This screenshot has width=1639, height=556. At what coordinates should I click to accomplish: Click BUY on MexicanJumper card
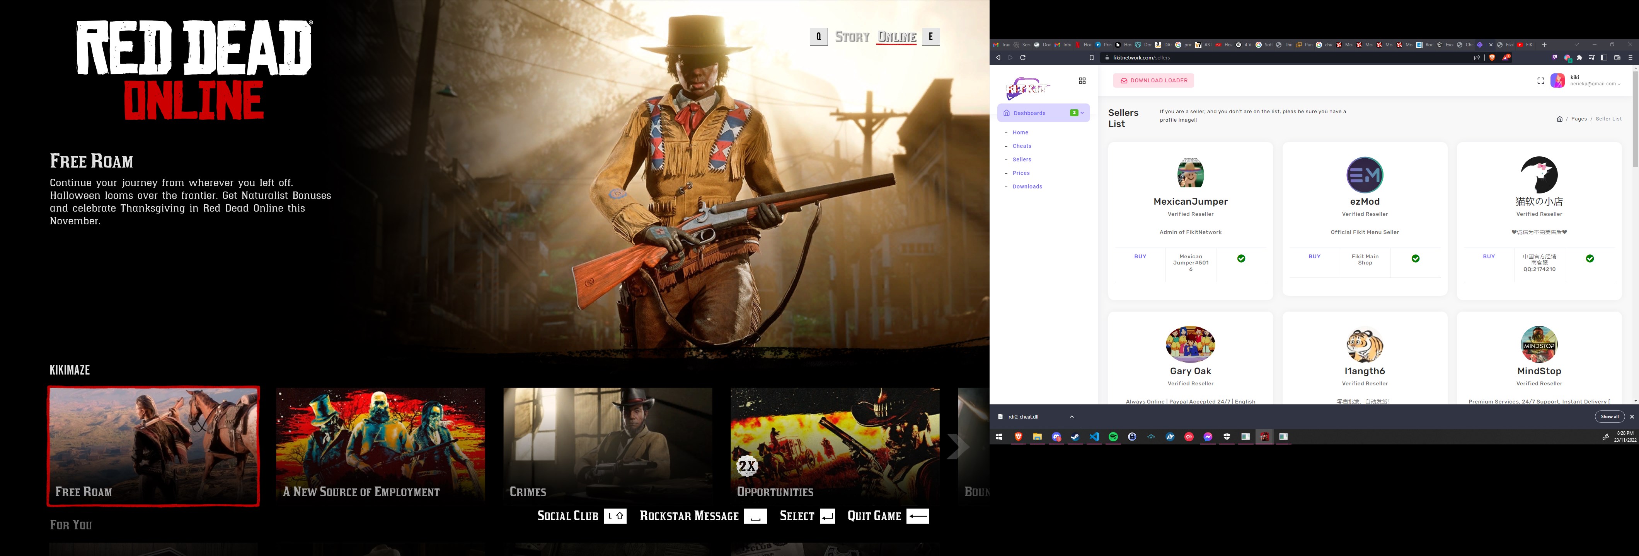(1140, 257)
